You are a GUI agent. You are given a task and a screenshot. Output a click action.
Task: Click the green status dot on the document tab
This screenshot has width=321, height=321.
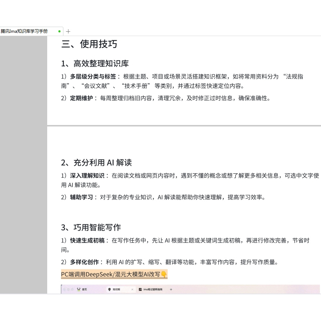59,31
